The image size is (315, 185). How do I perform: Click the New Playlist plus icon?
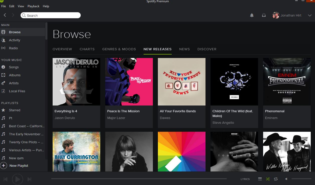tap(4, 165)
